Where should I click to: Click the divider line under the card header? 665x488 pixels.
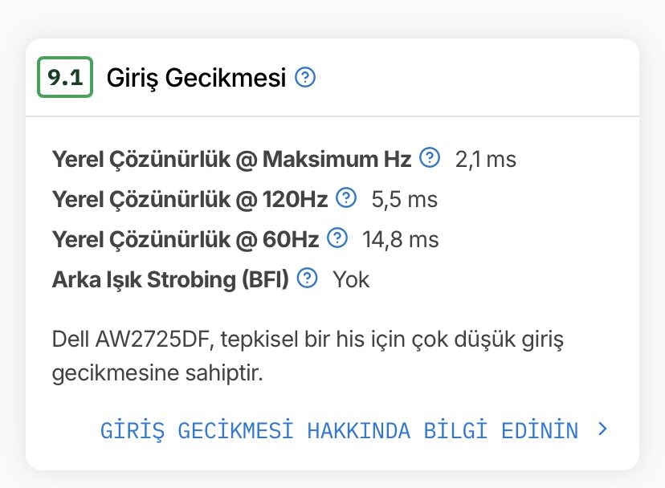click(x=332, y=116)
